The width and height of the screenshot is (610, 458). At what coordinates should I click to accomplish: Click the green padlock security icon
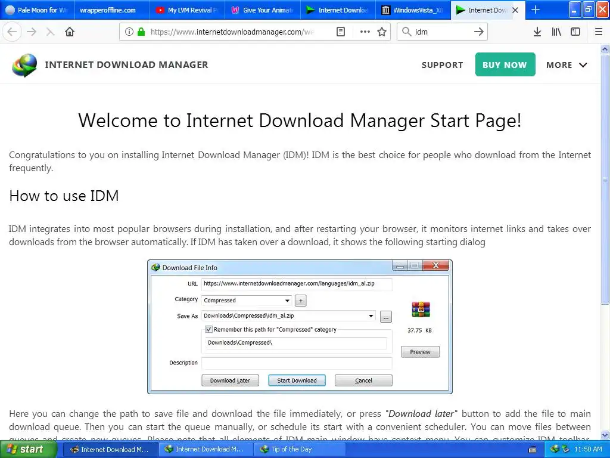click(x=141, y=32)
